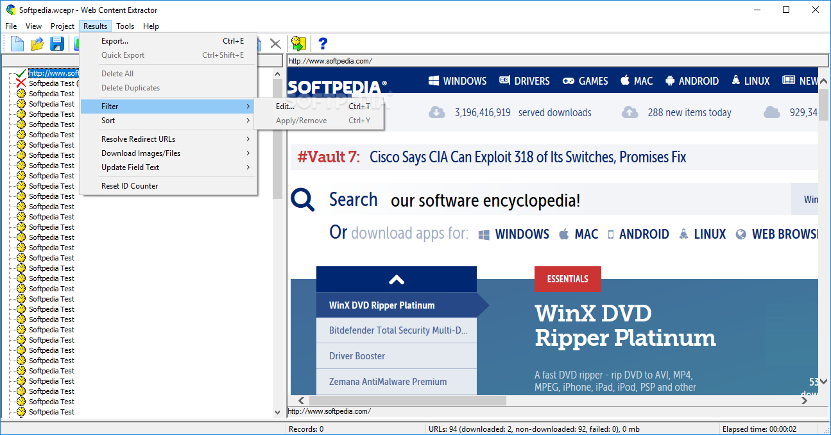This screenshot has width=831, height=435.
Task: Click the globe icon before WEB BROWSER
Action: (741, 234)
